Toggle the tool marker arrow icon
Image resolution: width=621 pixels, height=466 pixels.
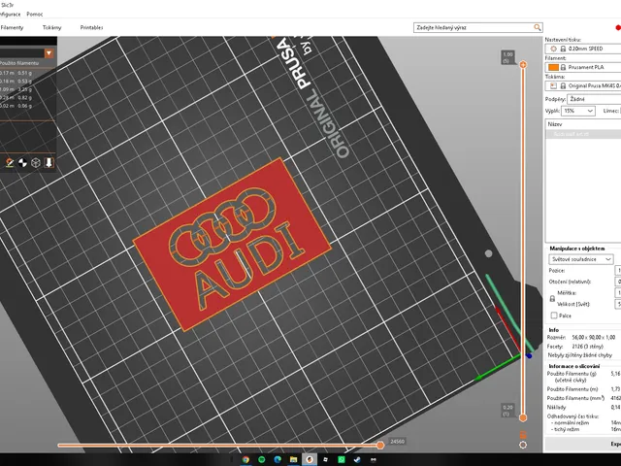[49, 162]
